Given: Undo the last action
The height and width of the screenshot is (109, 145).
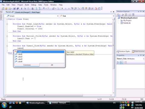Looking at the screenshot, I should (x=44, y=8).
